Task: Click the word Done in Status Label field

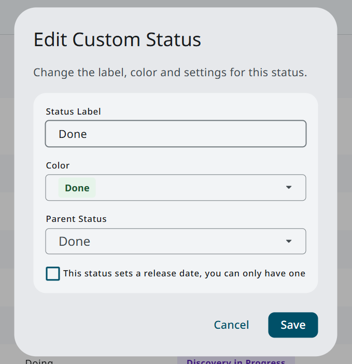Action: [x=73, y=134]
